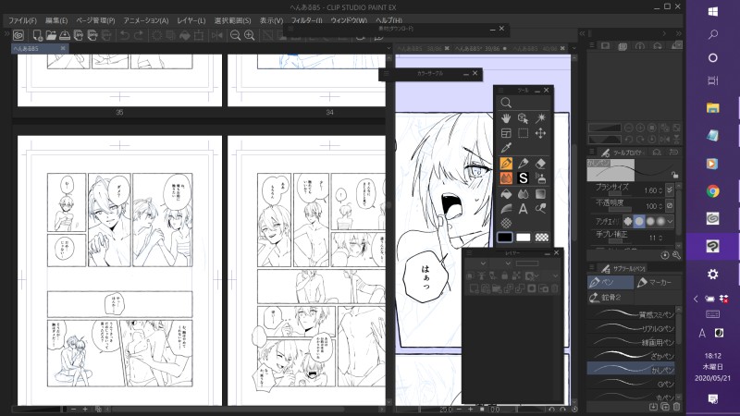Select the Balloon tool
Viewport: 740px width, 416px height.
coord(540,209)
